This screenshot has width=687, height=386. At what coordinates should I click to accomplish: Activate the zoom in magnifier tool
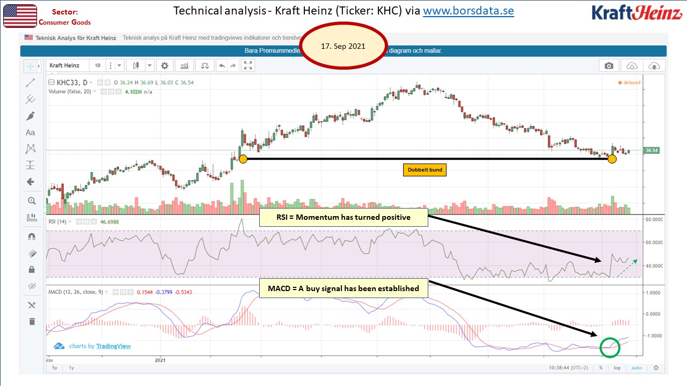(31, 201)
